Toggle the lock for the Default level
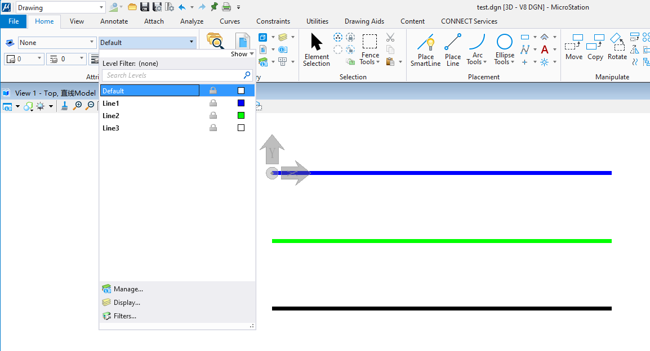This screenshot has height=351, width=650. pos(213,91)
